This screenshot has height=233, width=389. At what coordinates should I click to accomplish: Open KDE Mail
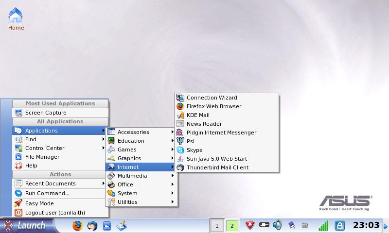point(227,115)
